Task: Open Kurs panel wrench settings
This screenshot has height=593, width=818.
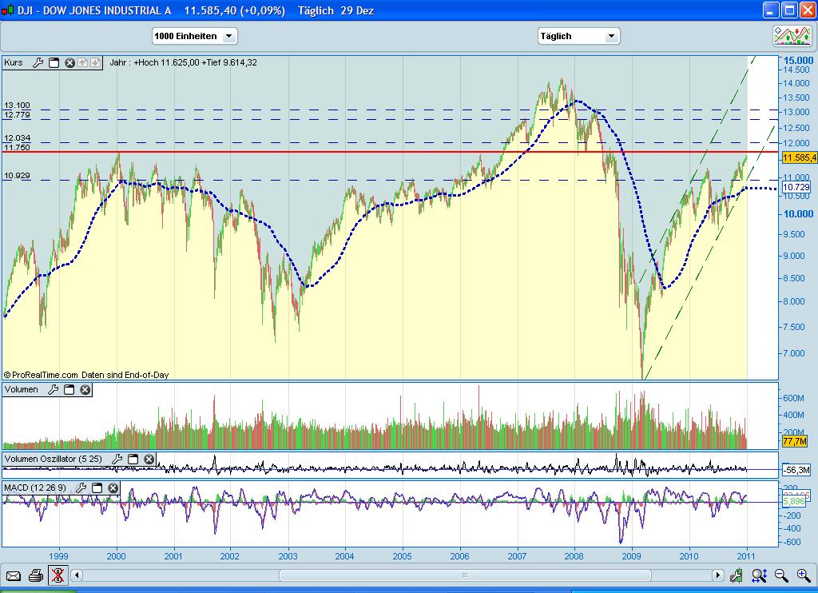Action: tap(38, 62)
